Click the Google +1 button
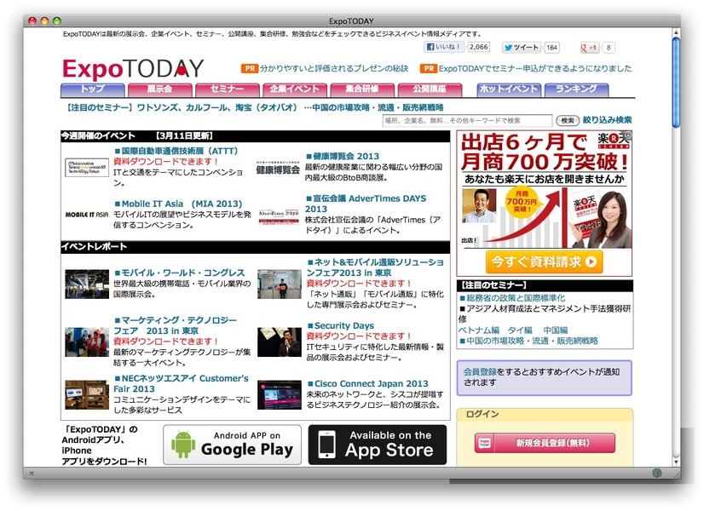 click(590, 47)
